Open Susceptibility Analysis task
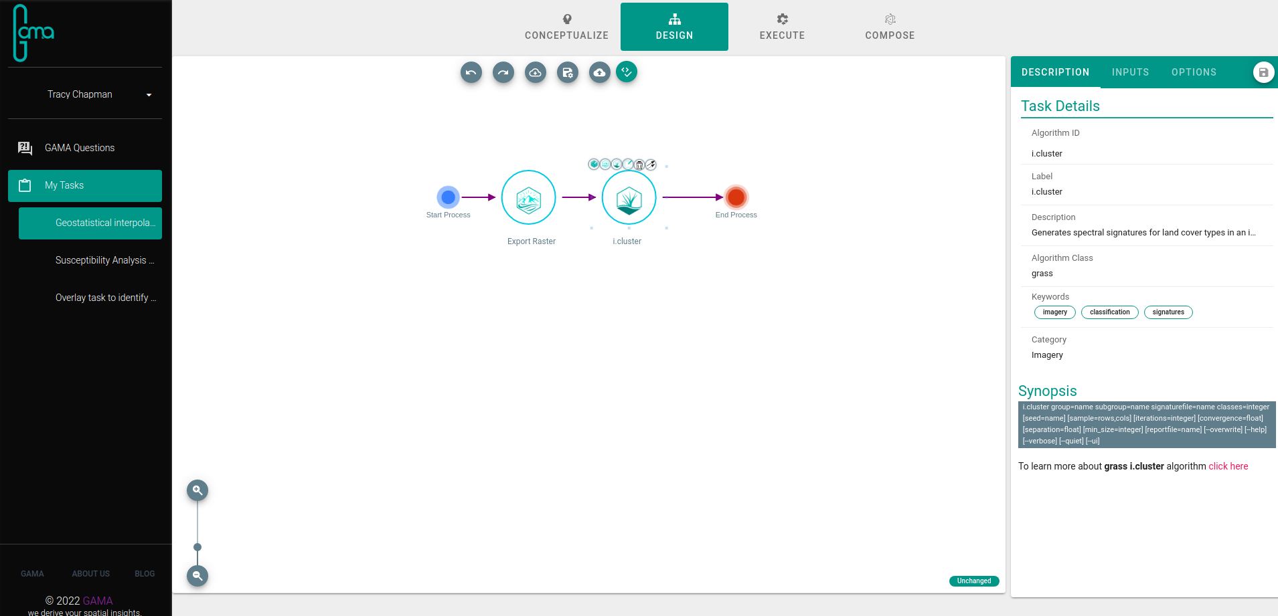This screenshot has width=1278, height=616. [x=104, y=260]
